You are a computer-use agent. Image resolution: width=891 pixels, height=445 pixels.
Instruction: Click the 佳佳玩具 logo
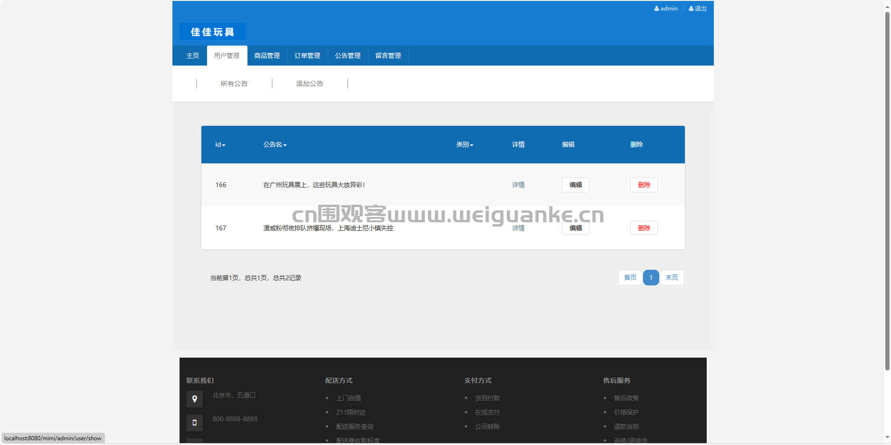[212, 32]
